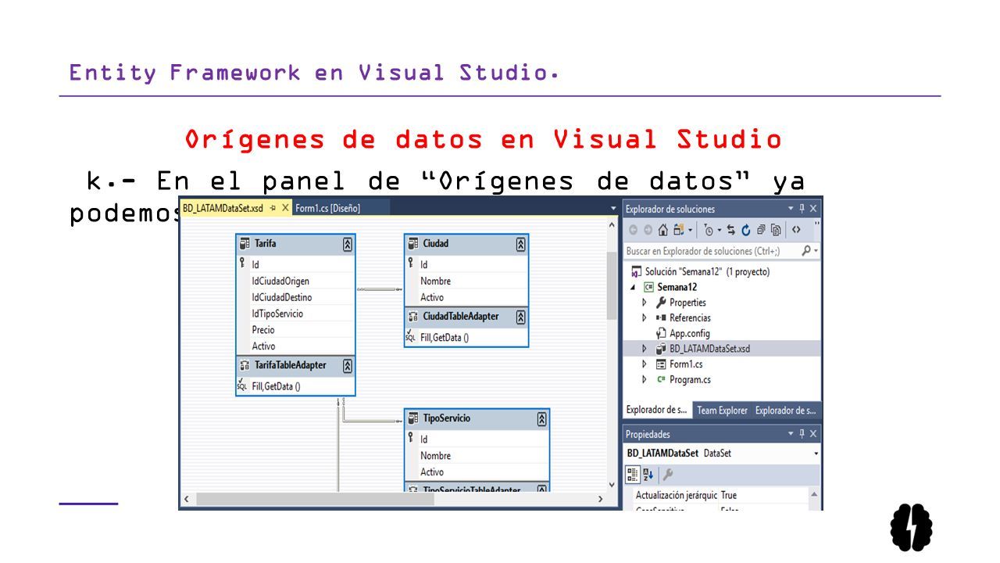This screenshot has width=1000, height=563.
Task: Click the key icon beside Tarifa Id
Action: coord(243,264)
